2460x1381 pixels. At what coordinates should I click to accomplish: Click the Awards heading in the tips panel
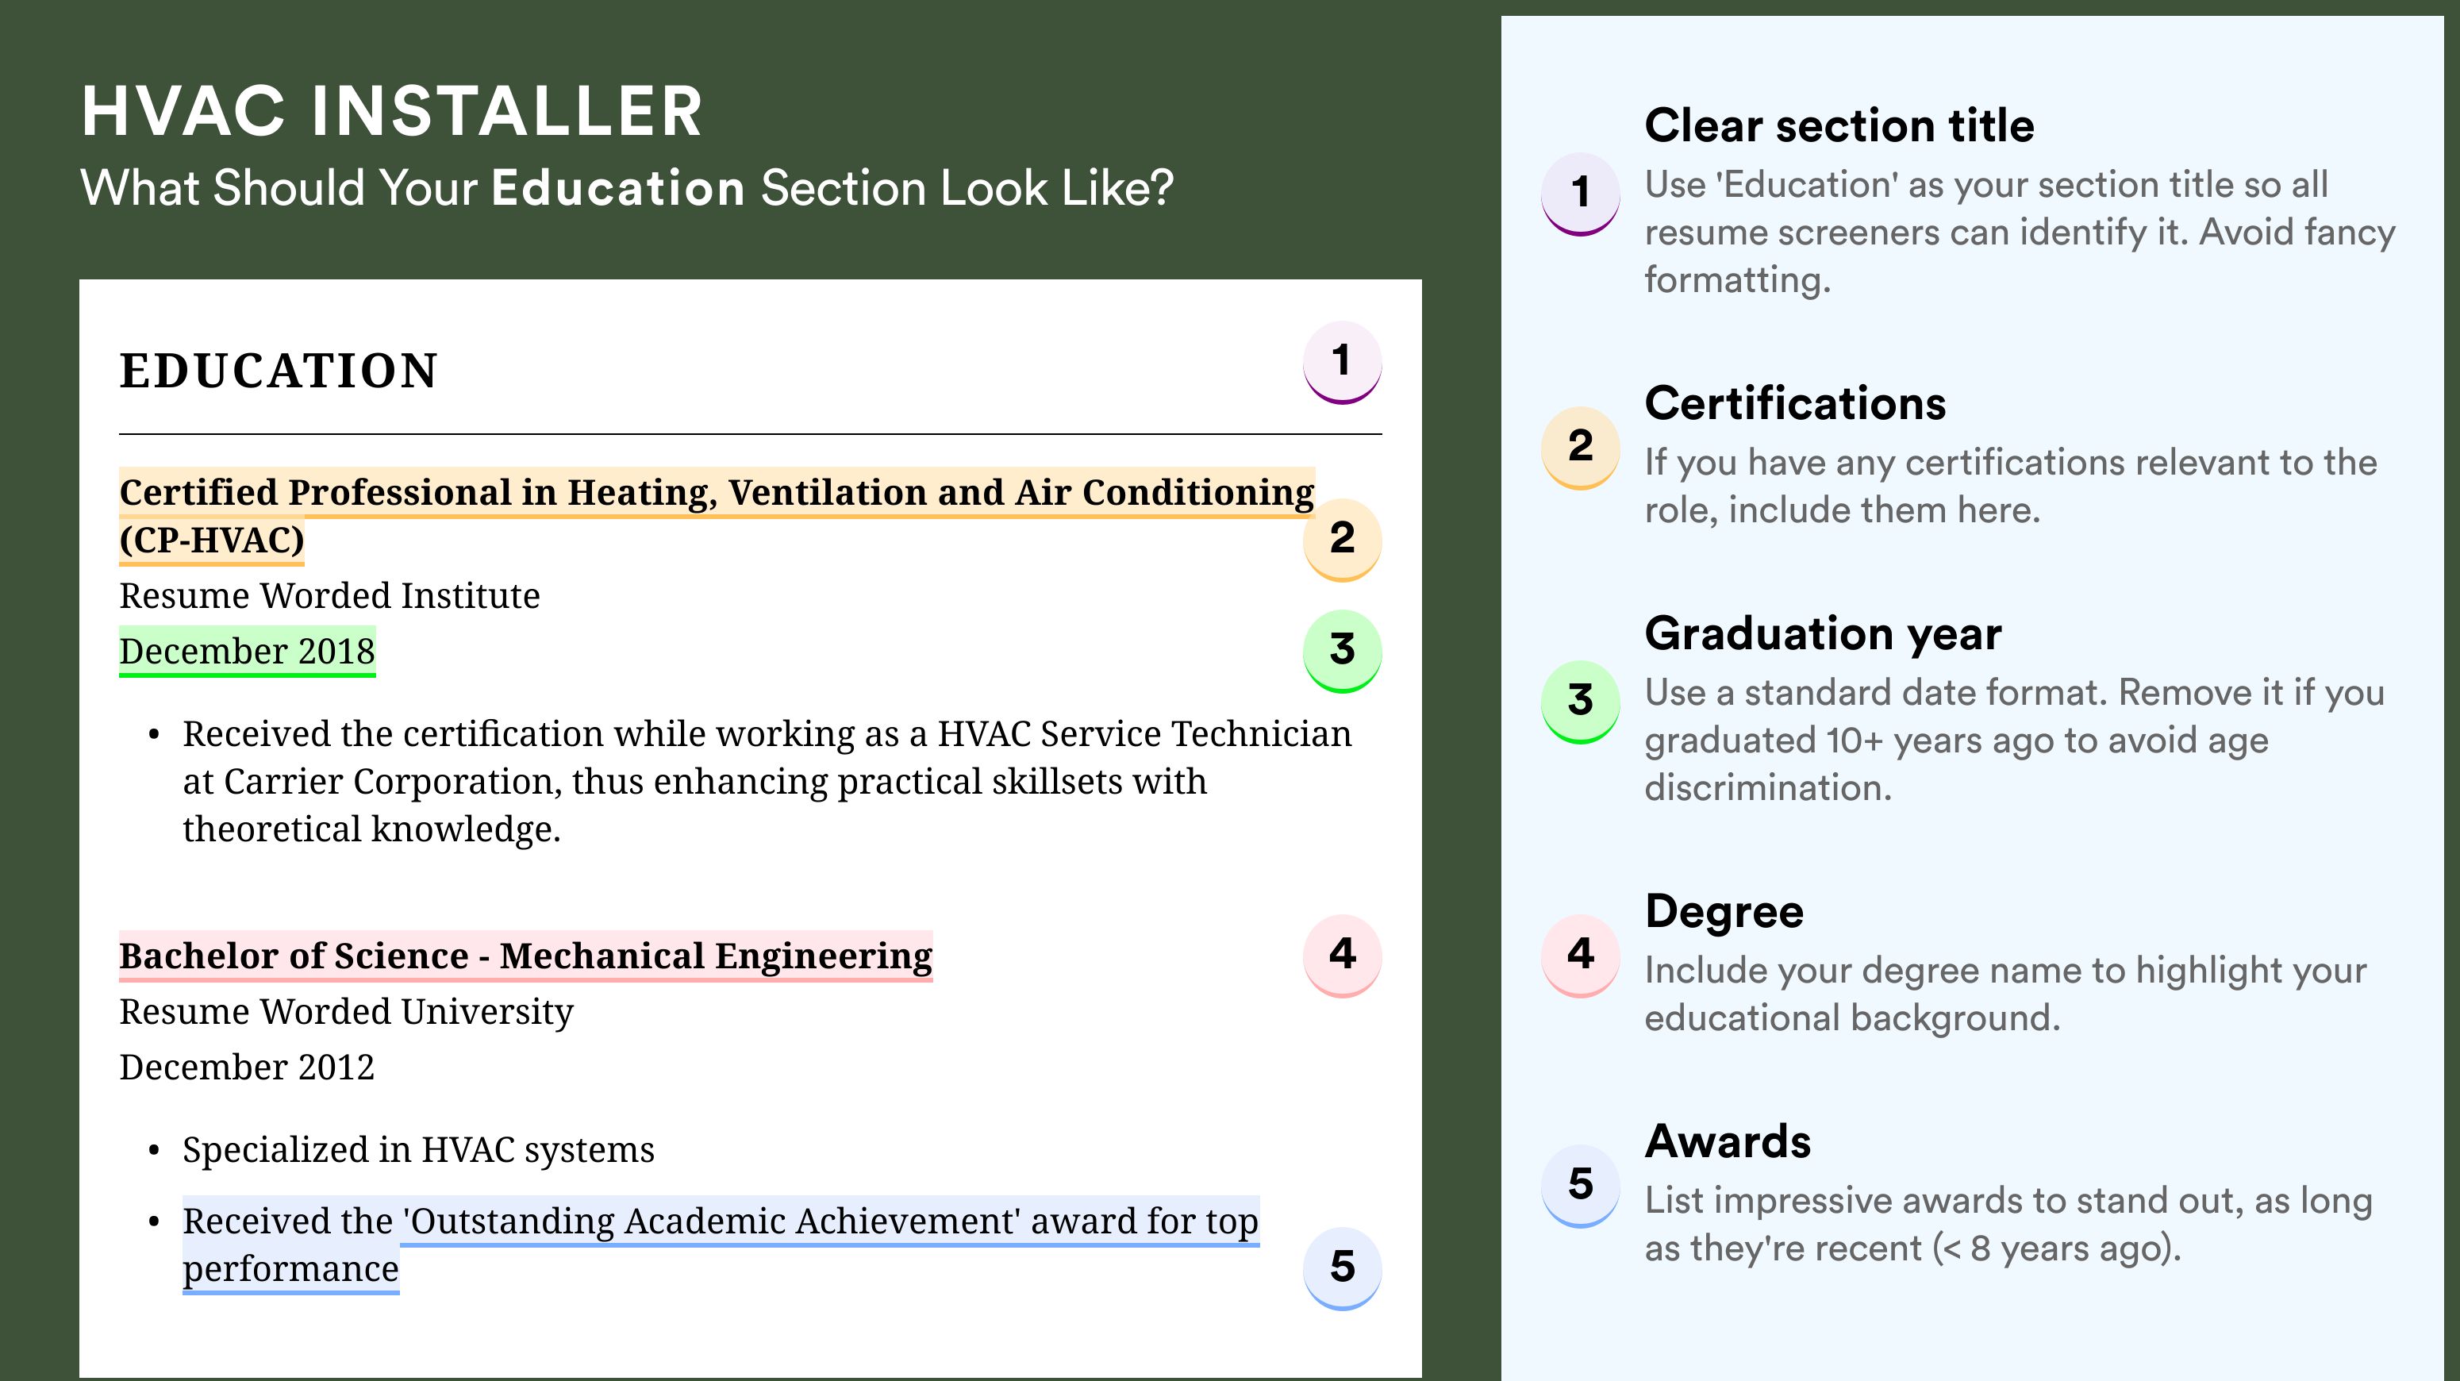pyautogui.click(x=1728, y=1142)
